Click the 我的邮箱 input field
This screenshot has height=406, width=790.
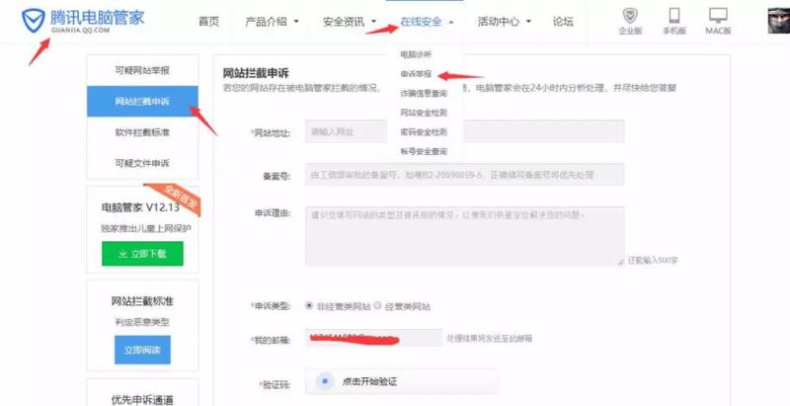373,338
